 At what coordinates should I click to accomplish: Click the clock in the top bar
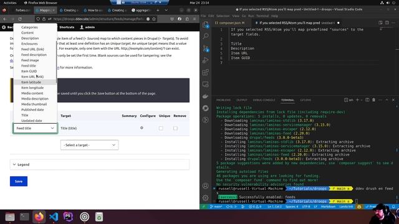199,2
